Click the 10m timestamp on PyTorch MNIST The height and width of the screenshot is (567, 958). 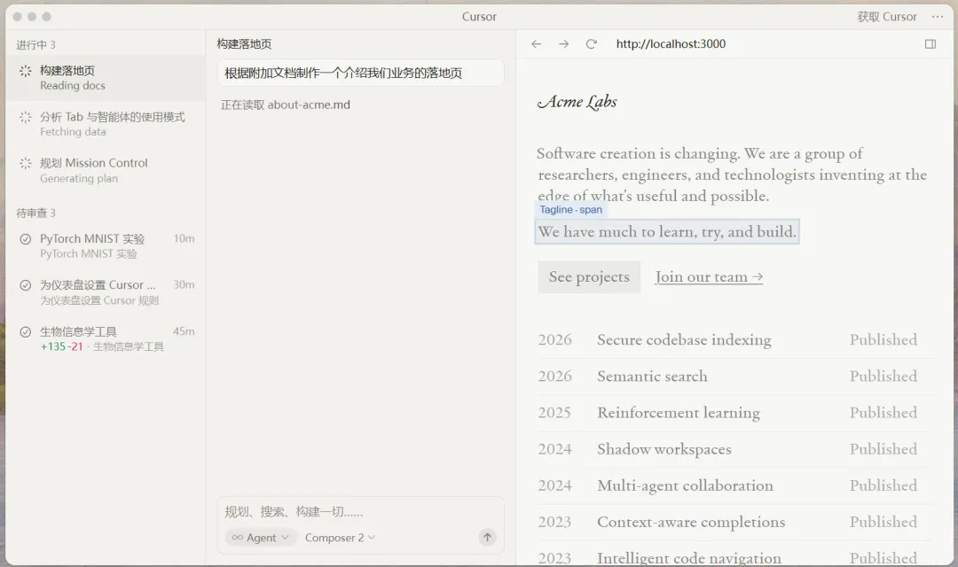[x=184, y=238]
